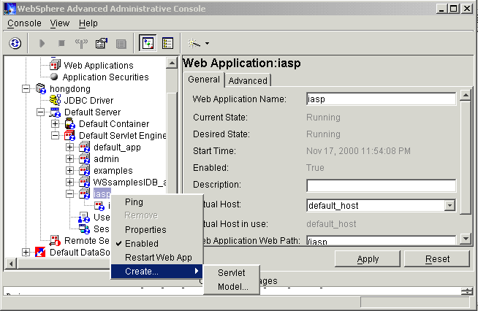The image size is (478, 311).
Task: Switch to the Advanced tab
Action: coord(248,80)
